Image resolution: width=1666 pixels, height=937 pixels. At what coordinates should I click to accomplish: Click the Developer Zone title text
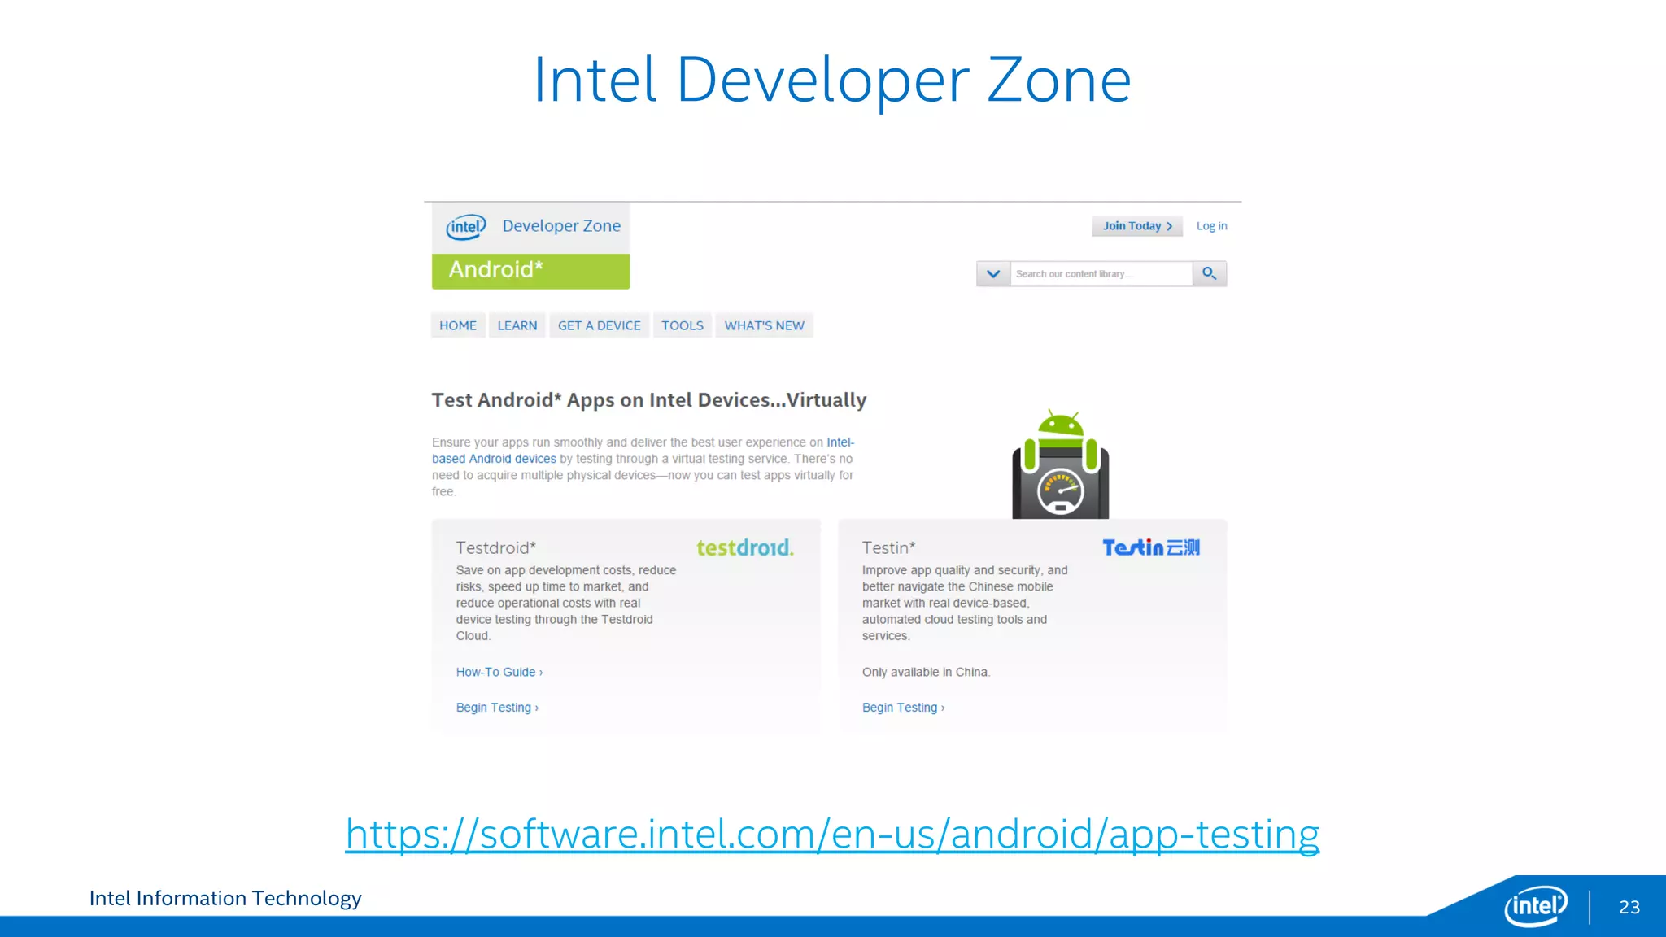(x=561, y=226)
